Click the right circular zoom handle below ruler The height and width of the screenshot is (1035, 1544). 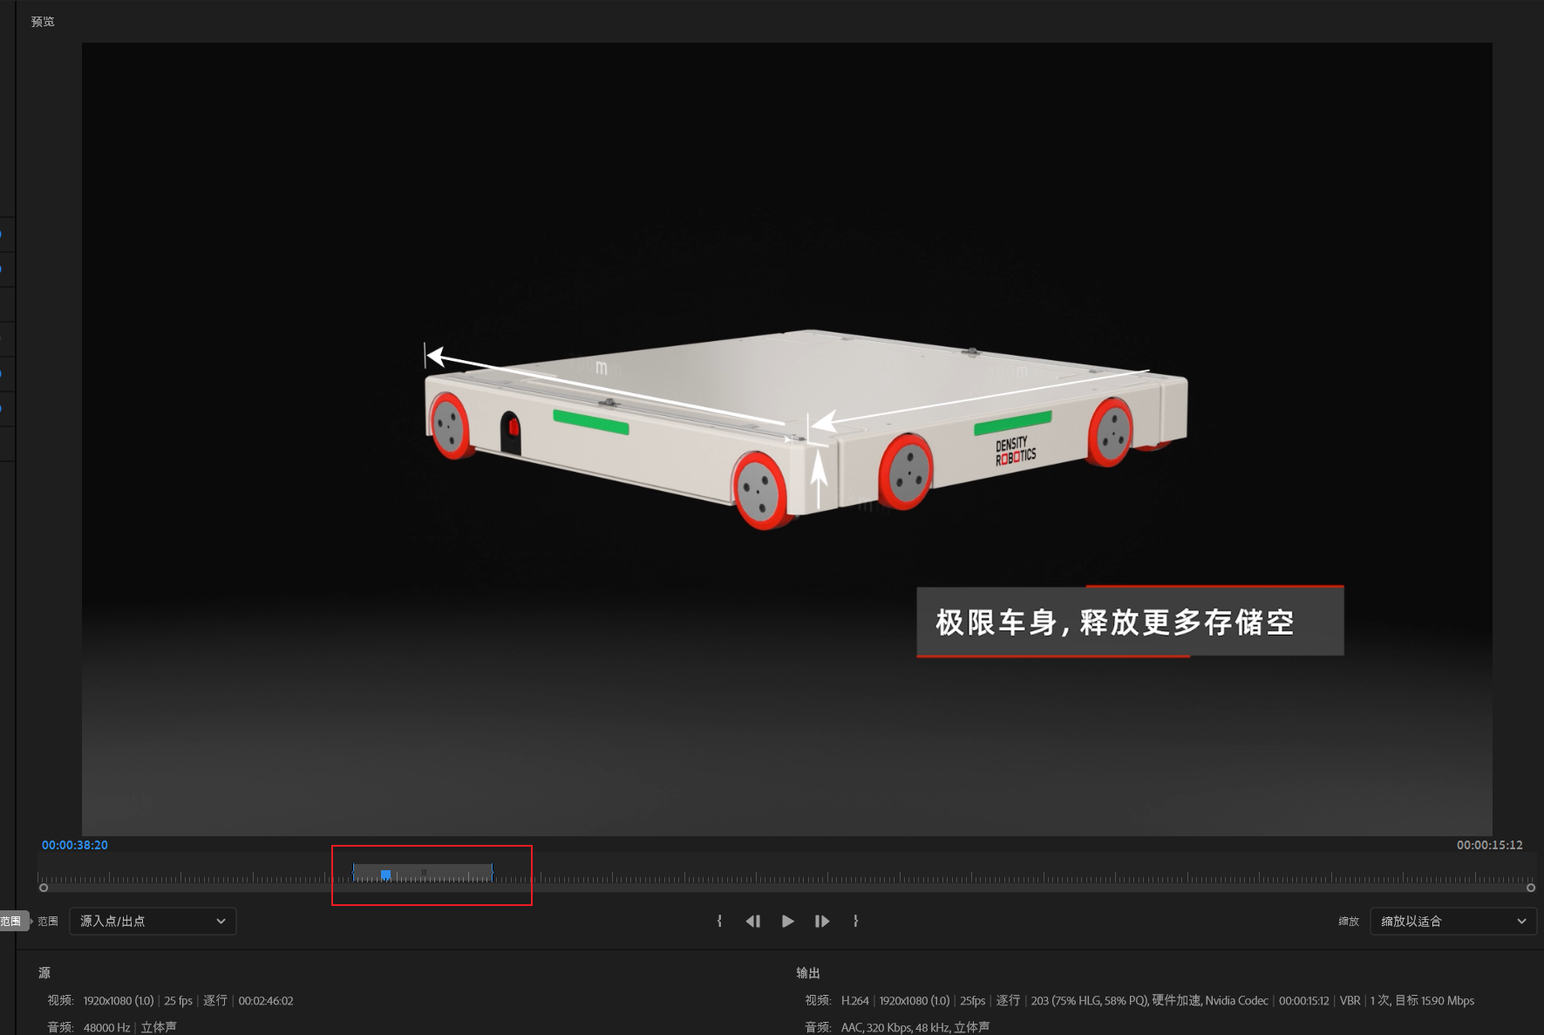coord(1530,888)
